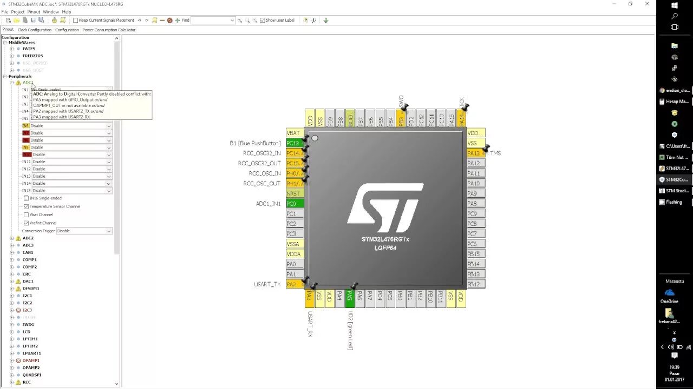Click the PB12 pin on chip

tap(476, 284)
